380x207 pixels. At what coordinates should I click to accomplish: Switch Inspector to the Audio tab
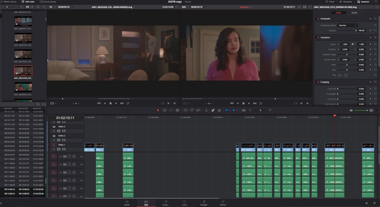(354, 13)
